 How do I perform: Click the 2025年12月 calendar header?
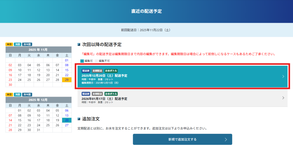pyautogui.click(x=38, y=100)
